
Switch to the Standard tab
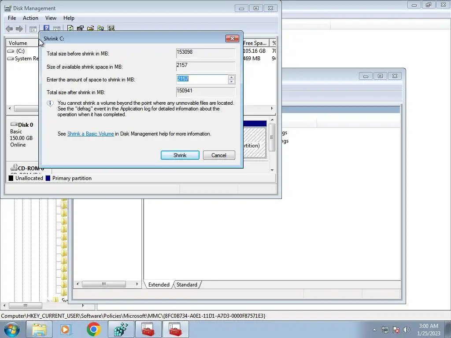pyautogui.click(x=187, y=285)
